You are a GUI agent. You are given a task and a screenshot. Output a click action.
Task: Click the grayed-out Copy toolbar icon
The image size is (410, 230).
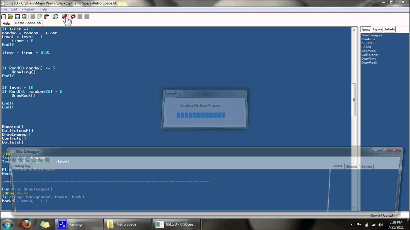[40, 17]
